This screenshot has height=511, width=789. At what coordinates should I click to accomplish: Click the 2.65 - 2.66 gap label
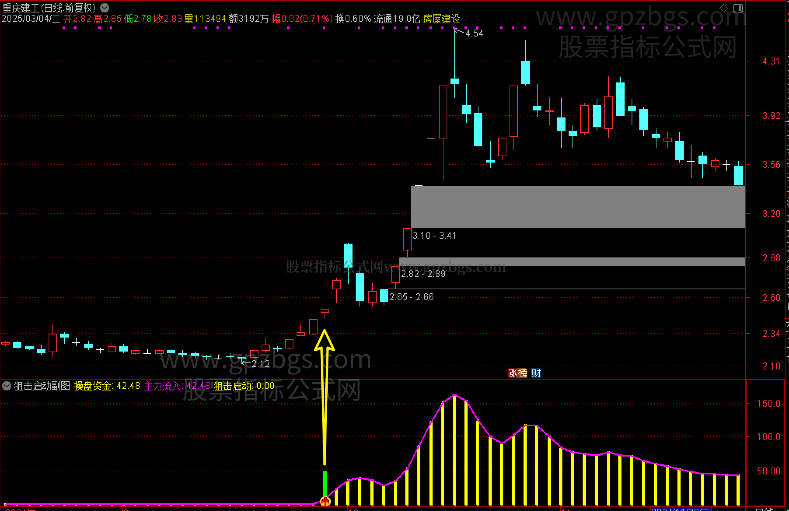[412, 297]
